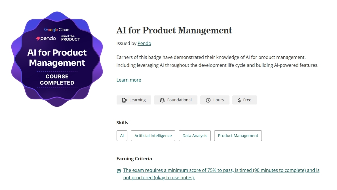Click the AI for Product Management heading
Viewport: 337px width, 190px height.
tap(174, 30)
